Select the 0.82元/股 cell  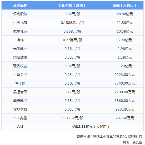tap(72, 14)
